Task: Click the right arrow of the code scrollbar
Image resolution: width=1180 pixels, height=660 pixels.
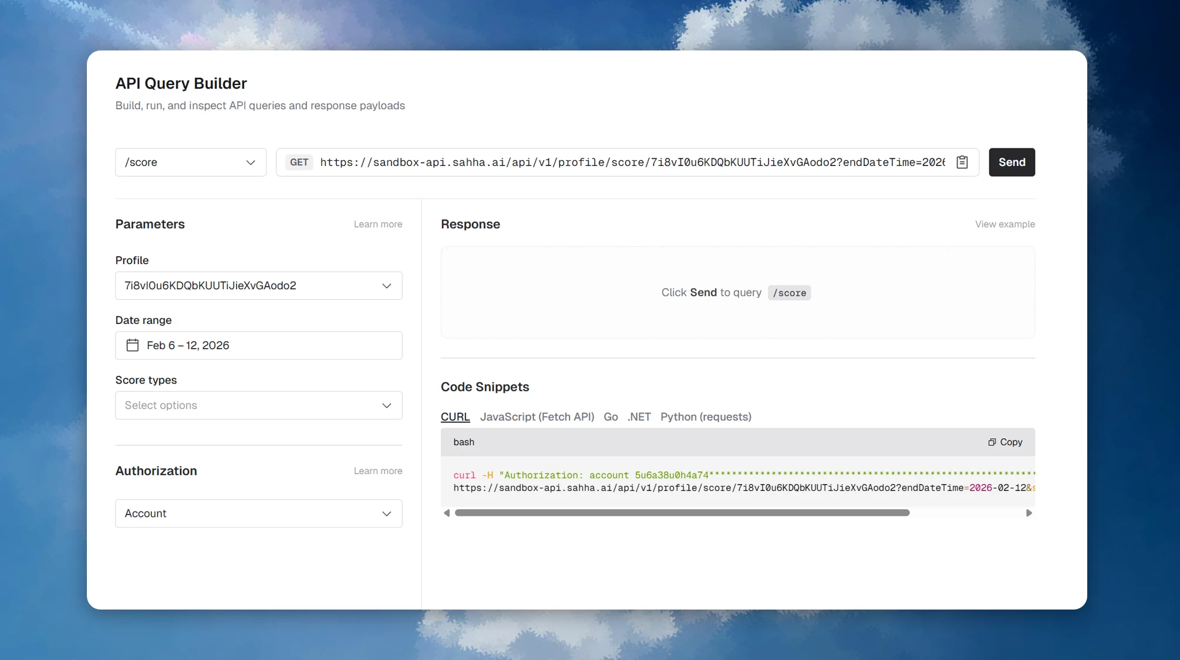Action: pyautogui.click(x=1029, y=512)
